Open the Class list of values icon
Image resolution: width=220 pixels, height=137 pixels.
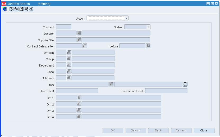click(69, 71)
